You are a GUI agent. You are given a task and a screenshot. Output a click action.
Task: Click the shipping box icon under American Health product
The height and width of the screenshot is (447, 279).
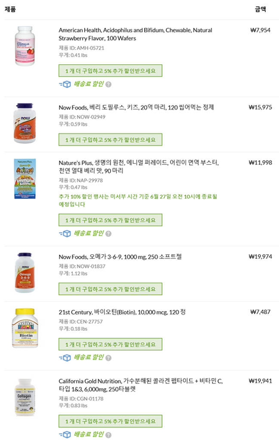click(65, 84)
